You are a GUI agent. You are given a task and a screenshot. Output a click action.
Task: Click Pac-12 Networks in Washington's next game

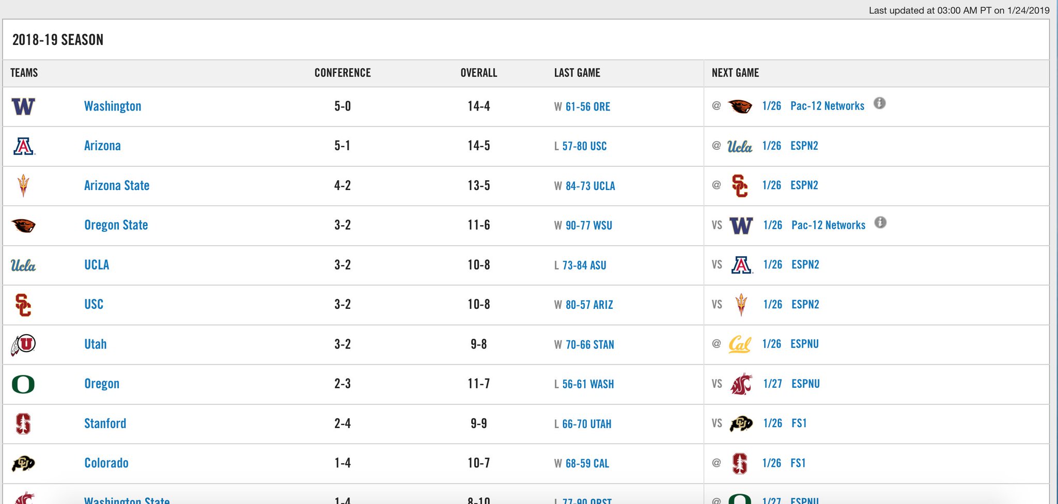pos(828,106)
